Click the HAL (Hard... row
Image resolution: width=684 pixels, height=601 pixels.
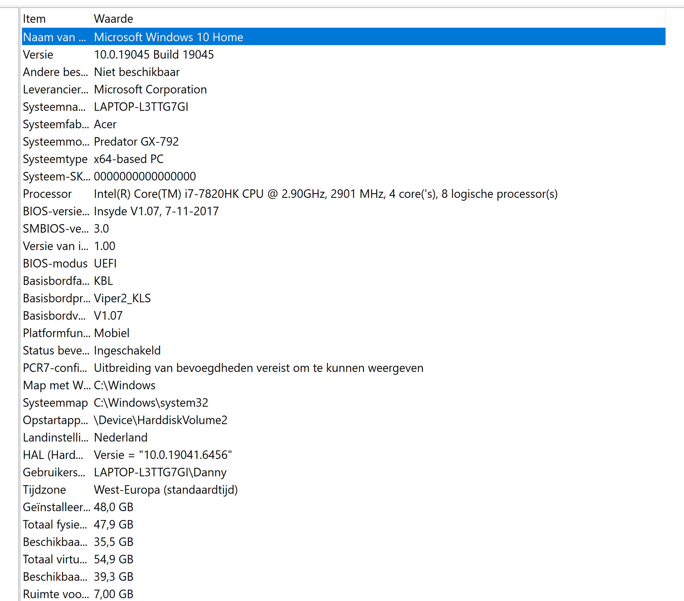(343, 455)
